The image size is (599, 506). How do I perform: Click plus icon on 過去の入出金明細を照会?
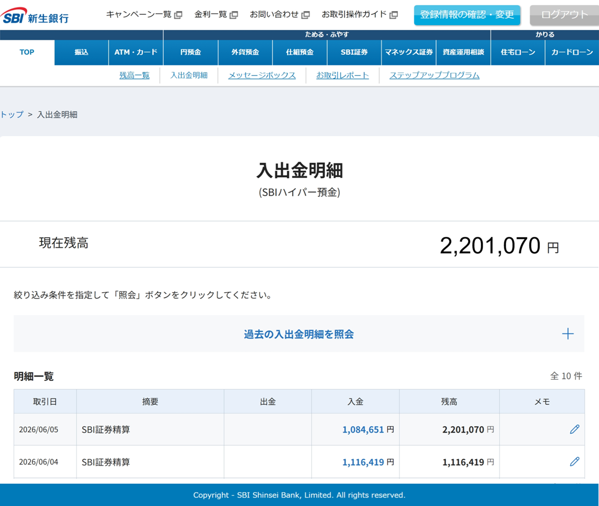568,334
